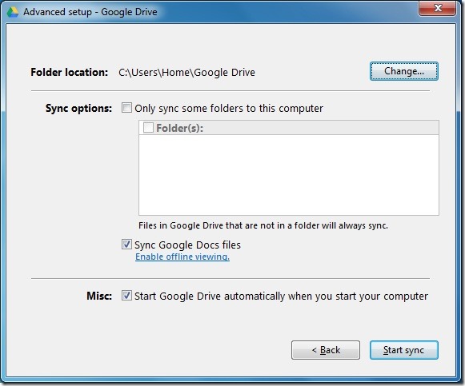The width and height of the screenshot is (465, 386).
Task: Close the Advanced setup window
Action: (x=437, y=8)
